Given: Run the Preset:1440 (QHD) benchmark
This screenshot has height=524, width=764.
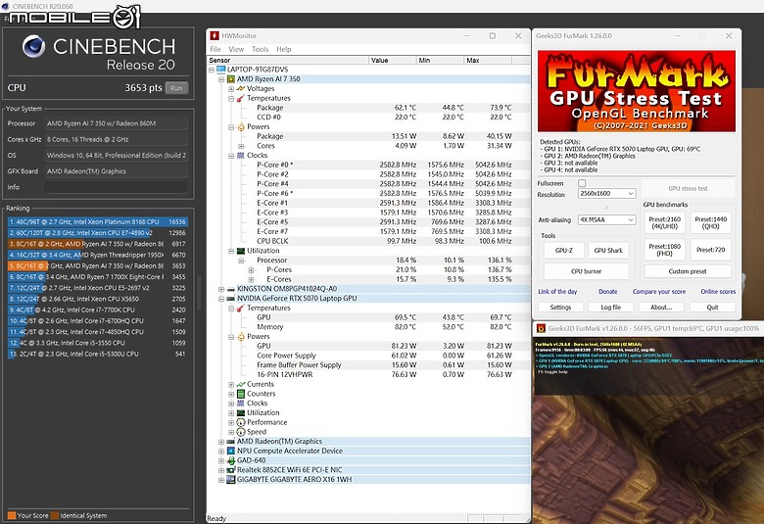Looking at the screenshot, I should point(710,222).
